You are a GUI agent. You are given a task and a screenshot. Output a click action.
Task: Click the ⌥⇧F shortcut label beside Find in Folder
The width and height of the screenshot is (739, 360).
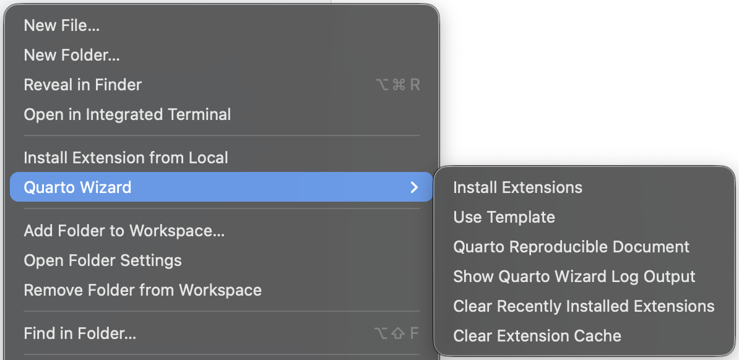click(x=397, y=333)
